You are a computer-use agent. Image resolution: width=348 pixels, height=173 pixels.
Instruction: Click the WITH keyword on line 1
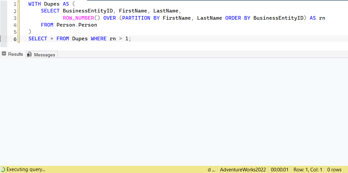click(x=34, y=4)
